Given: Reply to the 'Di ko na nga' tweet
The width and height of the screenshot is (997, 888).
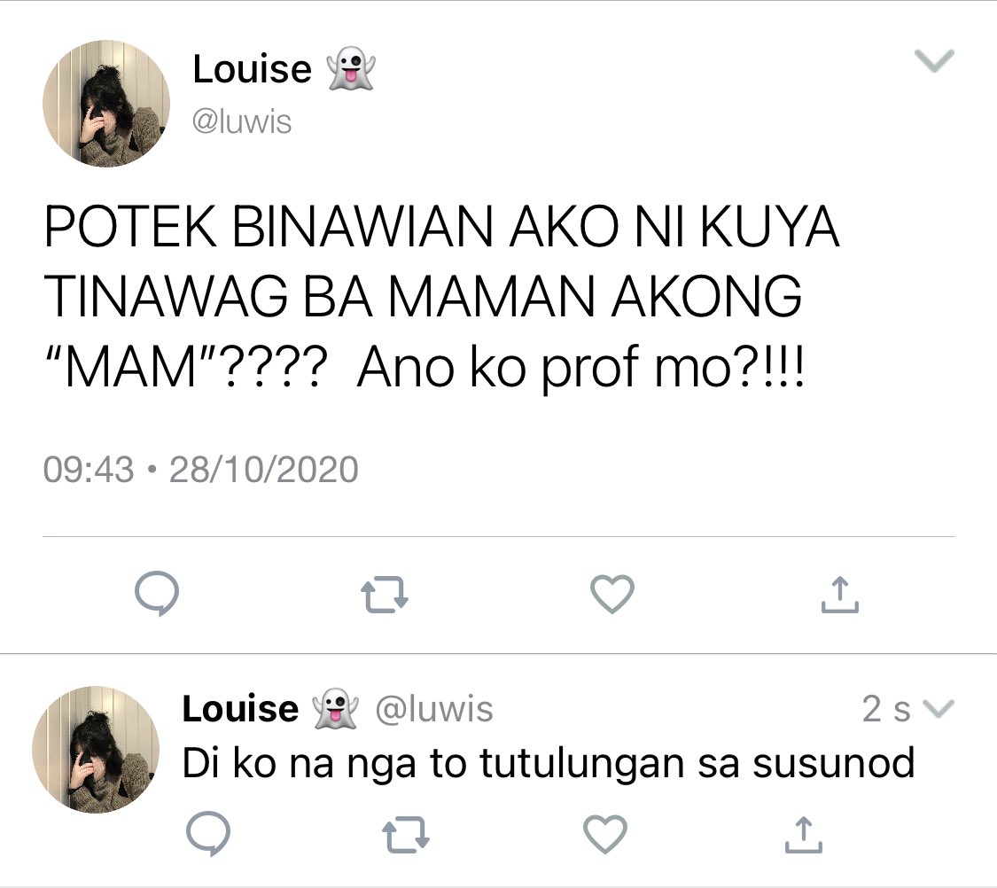Looking at the screenshot, I should click(208, 833).
